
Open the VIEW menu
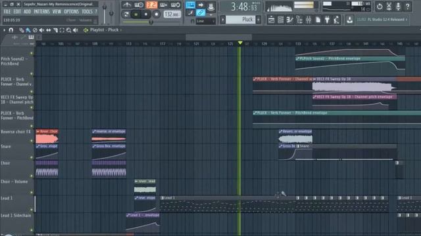57,12
